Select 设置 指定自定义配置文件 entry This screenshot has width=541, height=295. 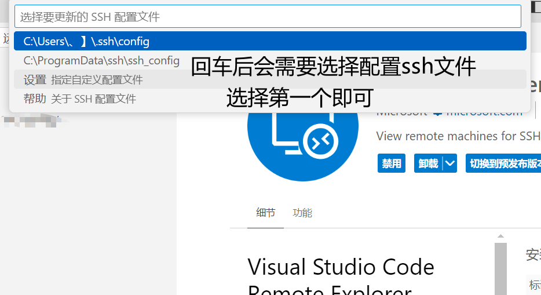270,79
